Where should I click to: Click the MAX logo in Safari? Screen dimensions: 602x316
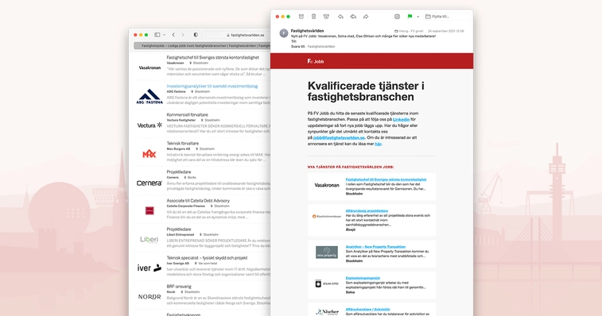[x=150, y=154]
